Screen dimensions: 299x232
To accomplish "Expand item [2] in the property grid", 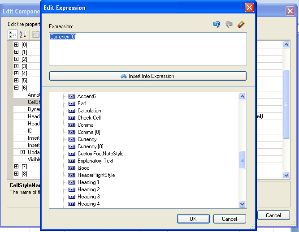I will pos(17,59).
